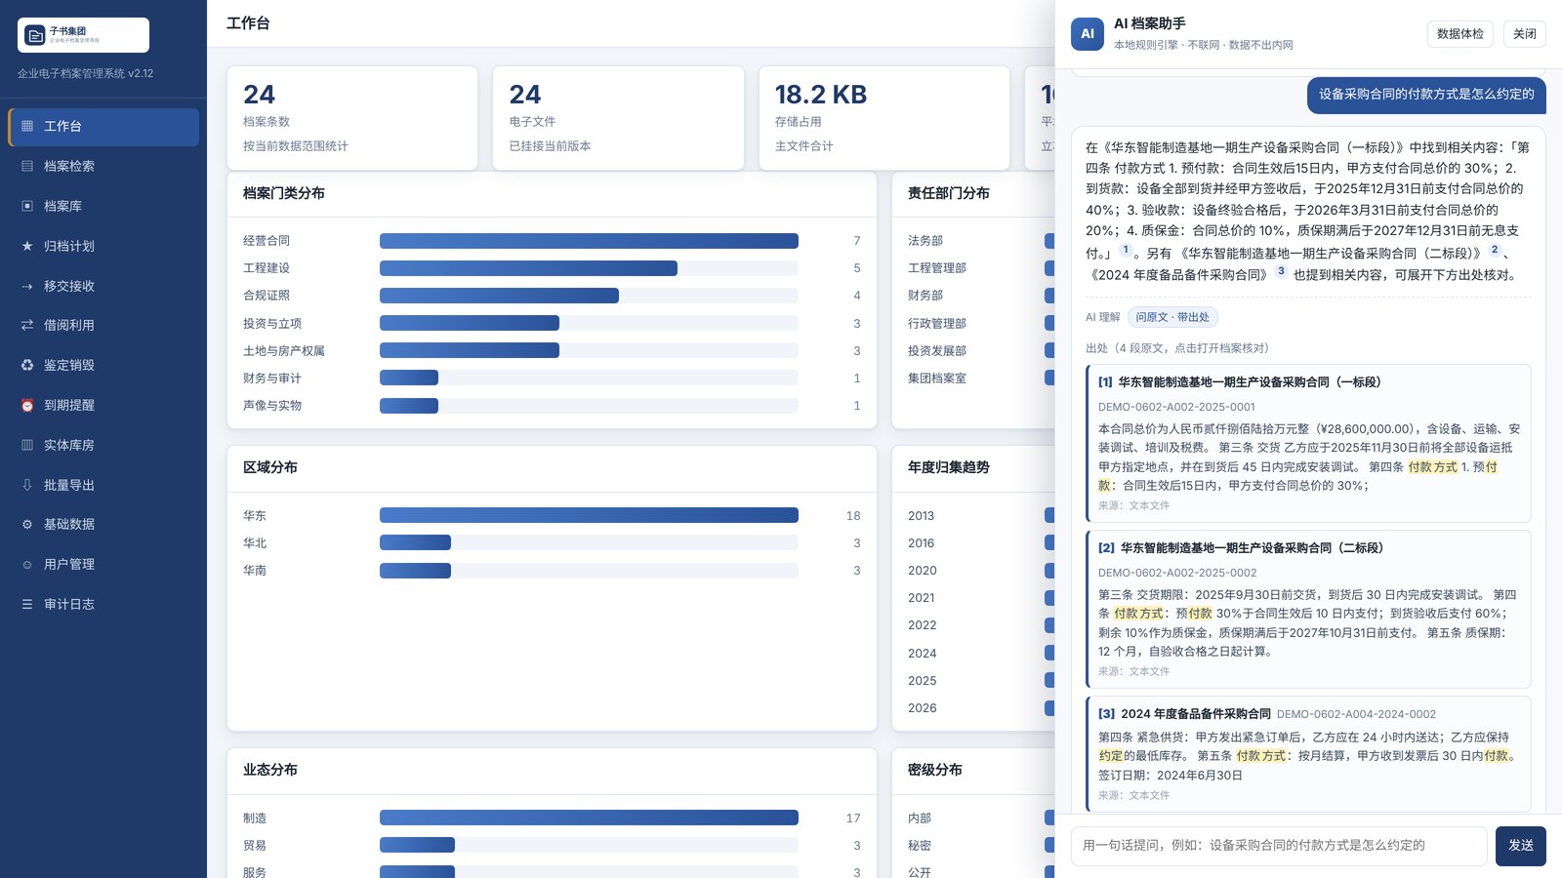Click the 档案条数 stat card
The width and height of the screenshot is (1562, 878).
point(352,118)
